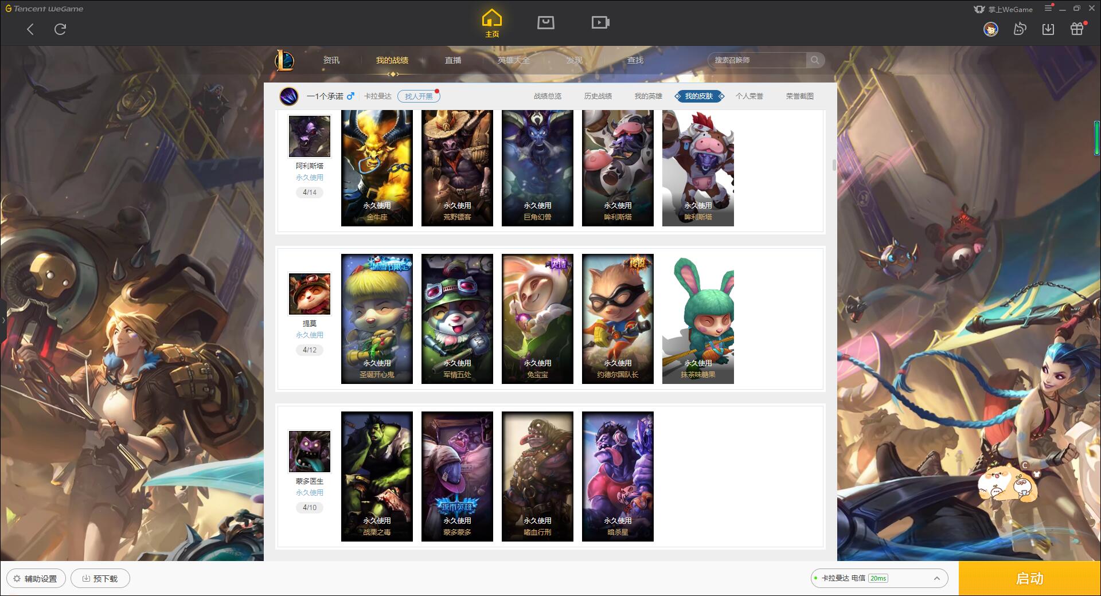Click the 蒙多医生 champion portrait
The image size is (1101, 596).
[310, 452]
